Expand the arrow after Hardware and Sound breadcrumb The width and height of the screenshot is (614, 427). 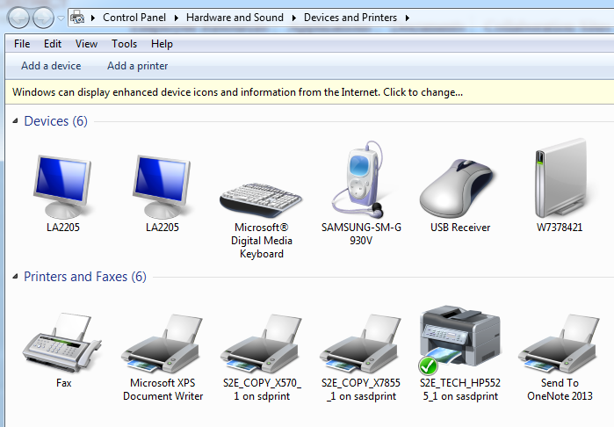294,18
